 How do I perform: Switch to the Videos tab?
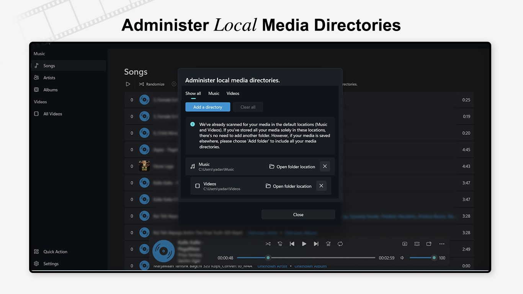tap(233, 93)
